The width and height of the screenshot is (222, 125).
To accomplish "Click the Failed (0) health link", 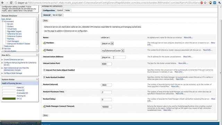I will (x=20, y=87).
